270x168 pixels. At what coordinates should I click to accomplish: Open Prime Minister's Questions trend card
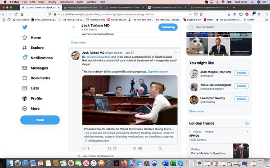(x=219, y=151)
